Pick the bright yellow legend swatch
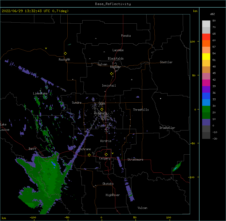 (x=206, y=57)
